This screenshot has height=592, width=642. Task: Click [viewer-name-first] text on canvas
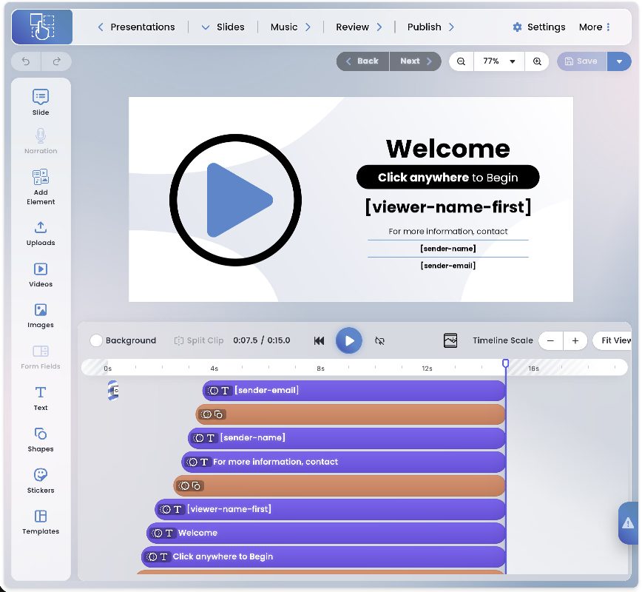click(x=448, y=207)
